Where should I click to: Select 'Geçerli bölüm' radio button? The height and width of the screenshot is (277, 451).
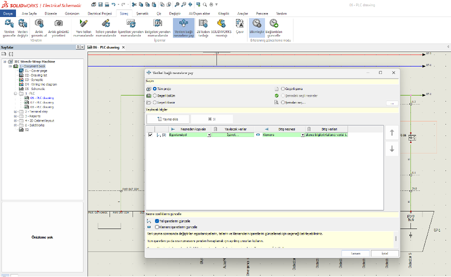point(154,95)
